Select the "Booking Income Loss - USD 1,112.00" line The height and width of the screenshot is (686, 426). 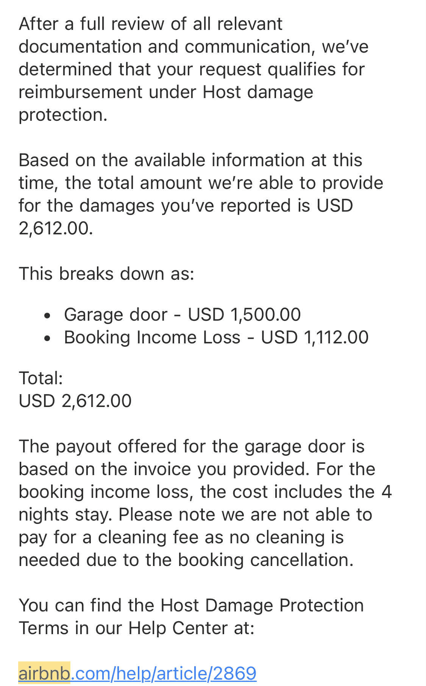216,337
